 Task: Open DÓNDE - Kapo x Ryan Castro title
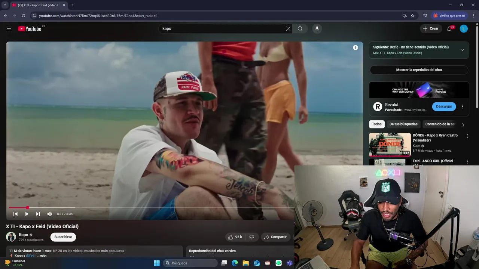[435, 138]
